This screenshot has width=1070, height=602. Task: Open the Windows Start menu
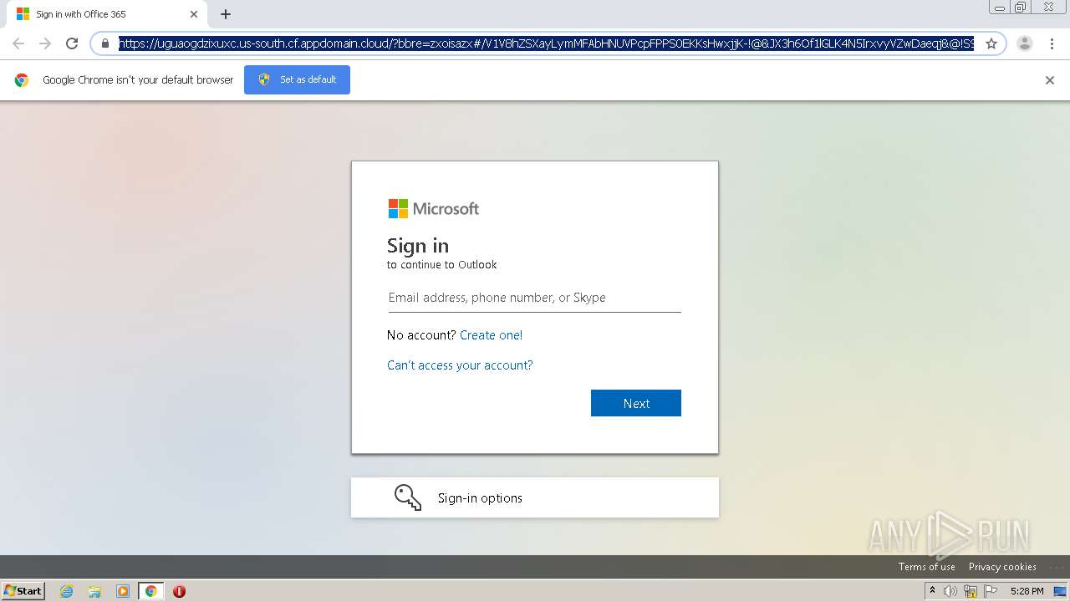23,591
